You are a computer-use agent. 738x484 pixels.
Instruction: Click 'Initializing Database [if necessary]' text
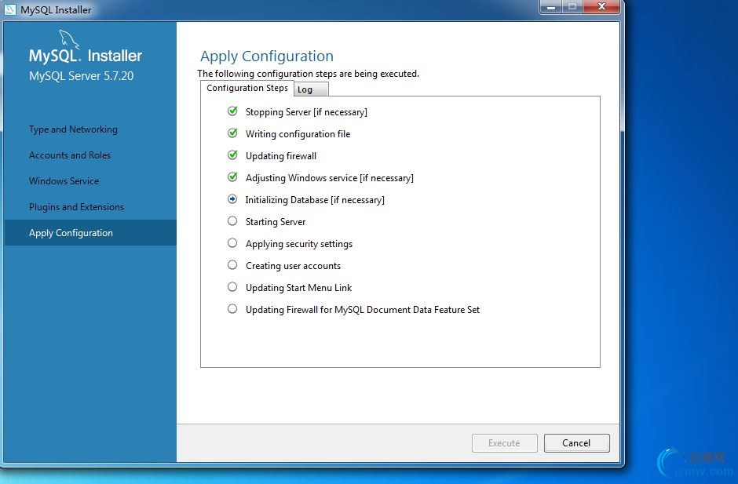click(x=315, y=200)
